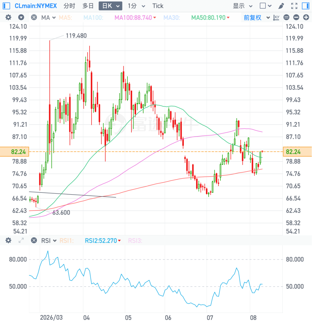The image size is (312, 322).
Task: Toggle MA100:88.740 line visibility
Action: (135, 18)
